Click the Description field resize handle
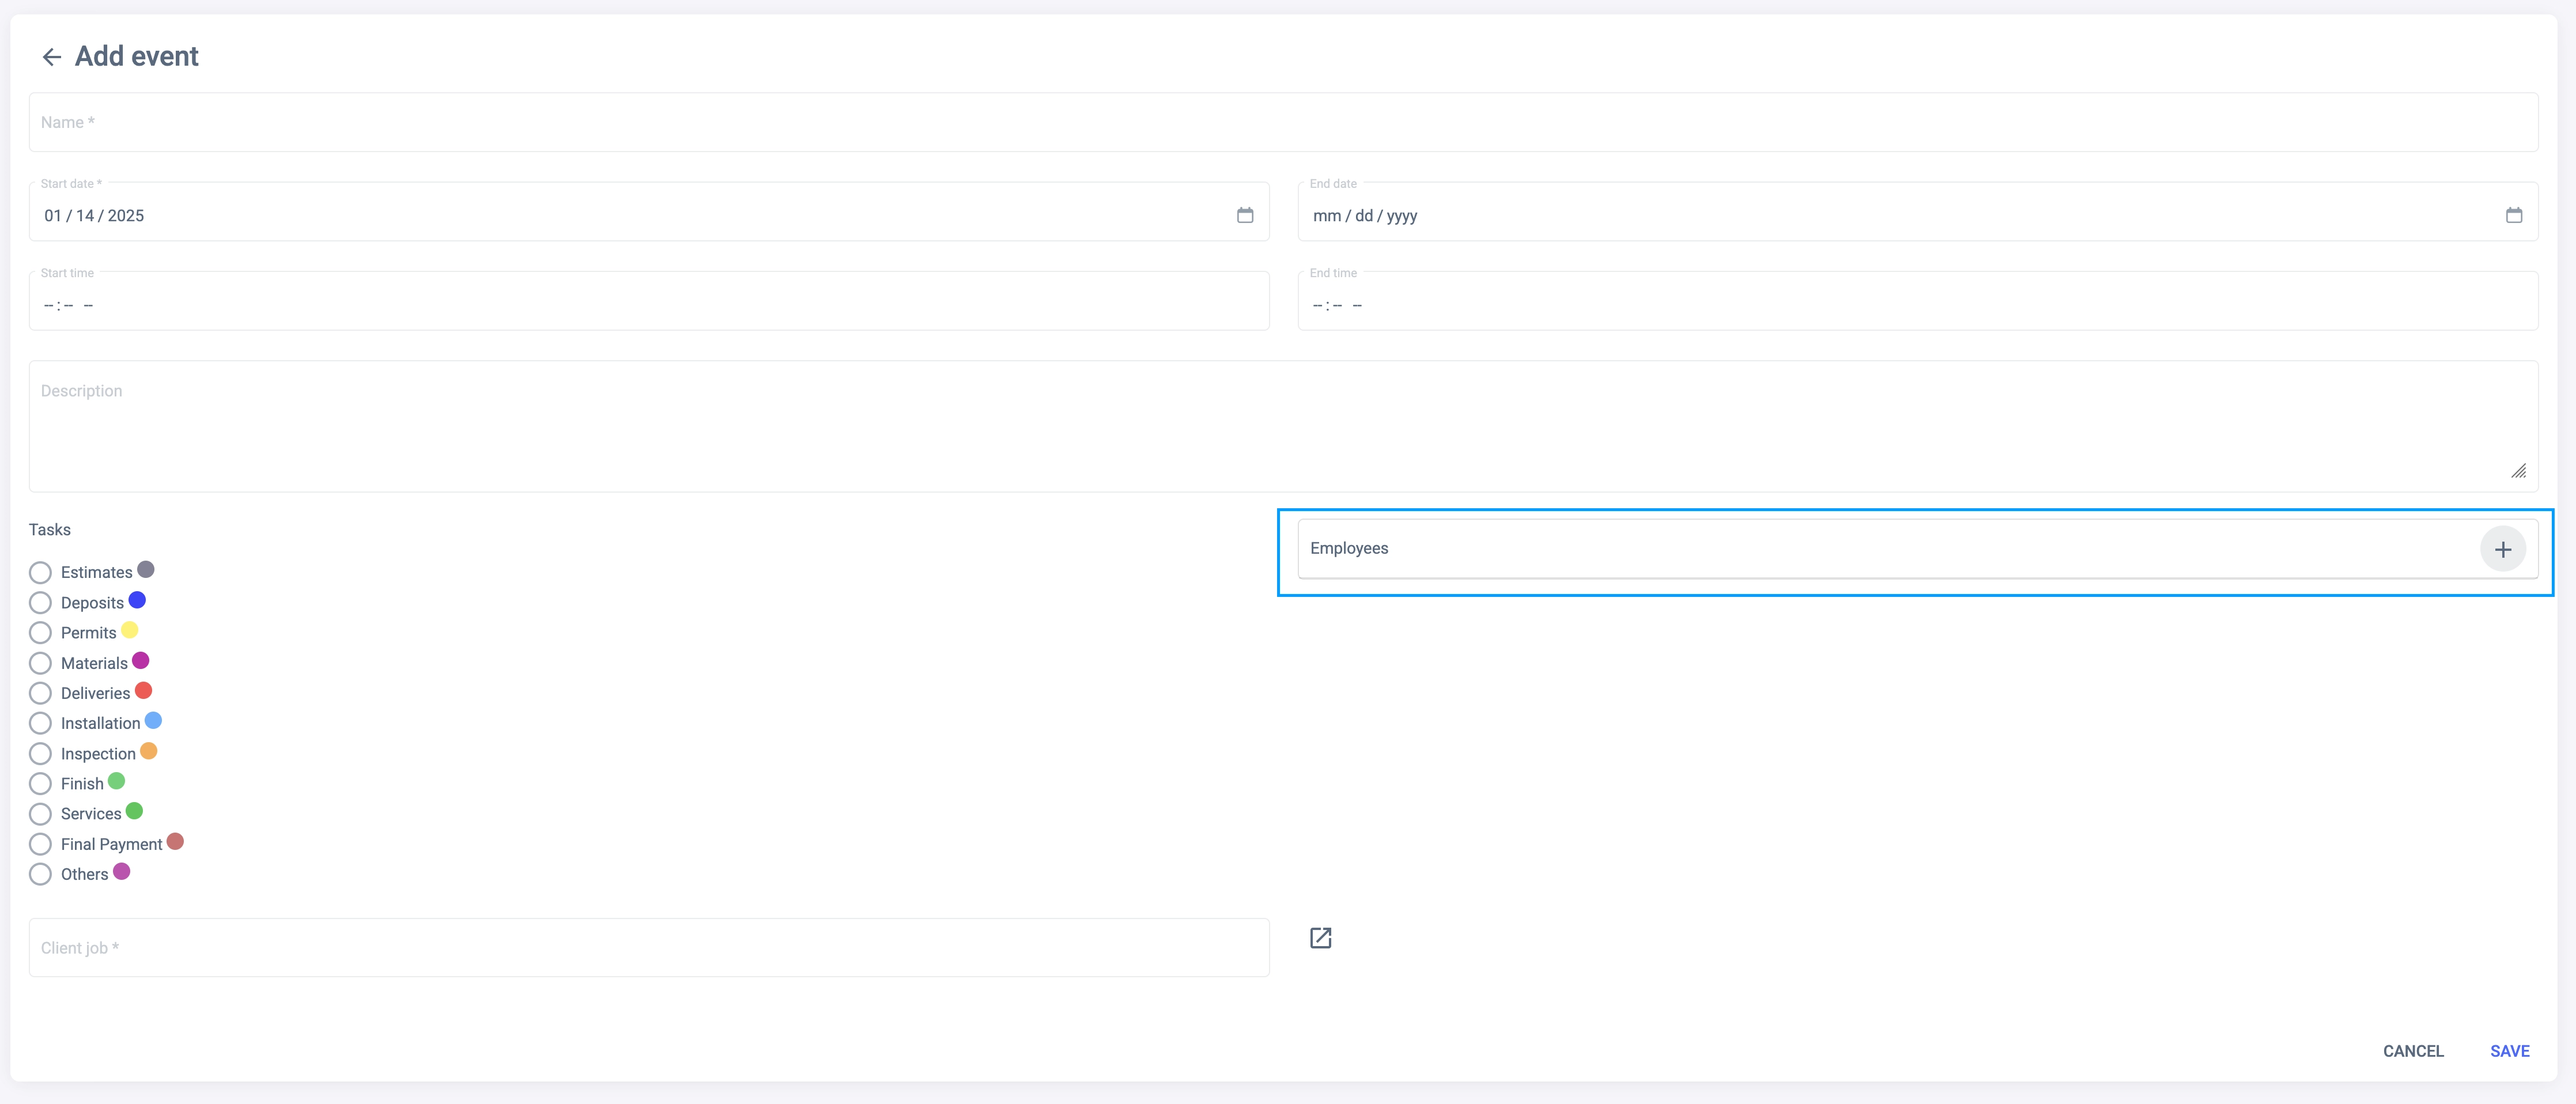This screenshot has width=2576, height=1104. click(2518, 471)
